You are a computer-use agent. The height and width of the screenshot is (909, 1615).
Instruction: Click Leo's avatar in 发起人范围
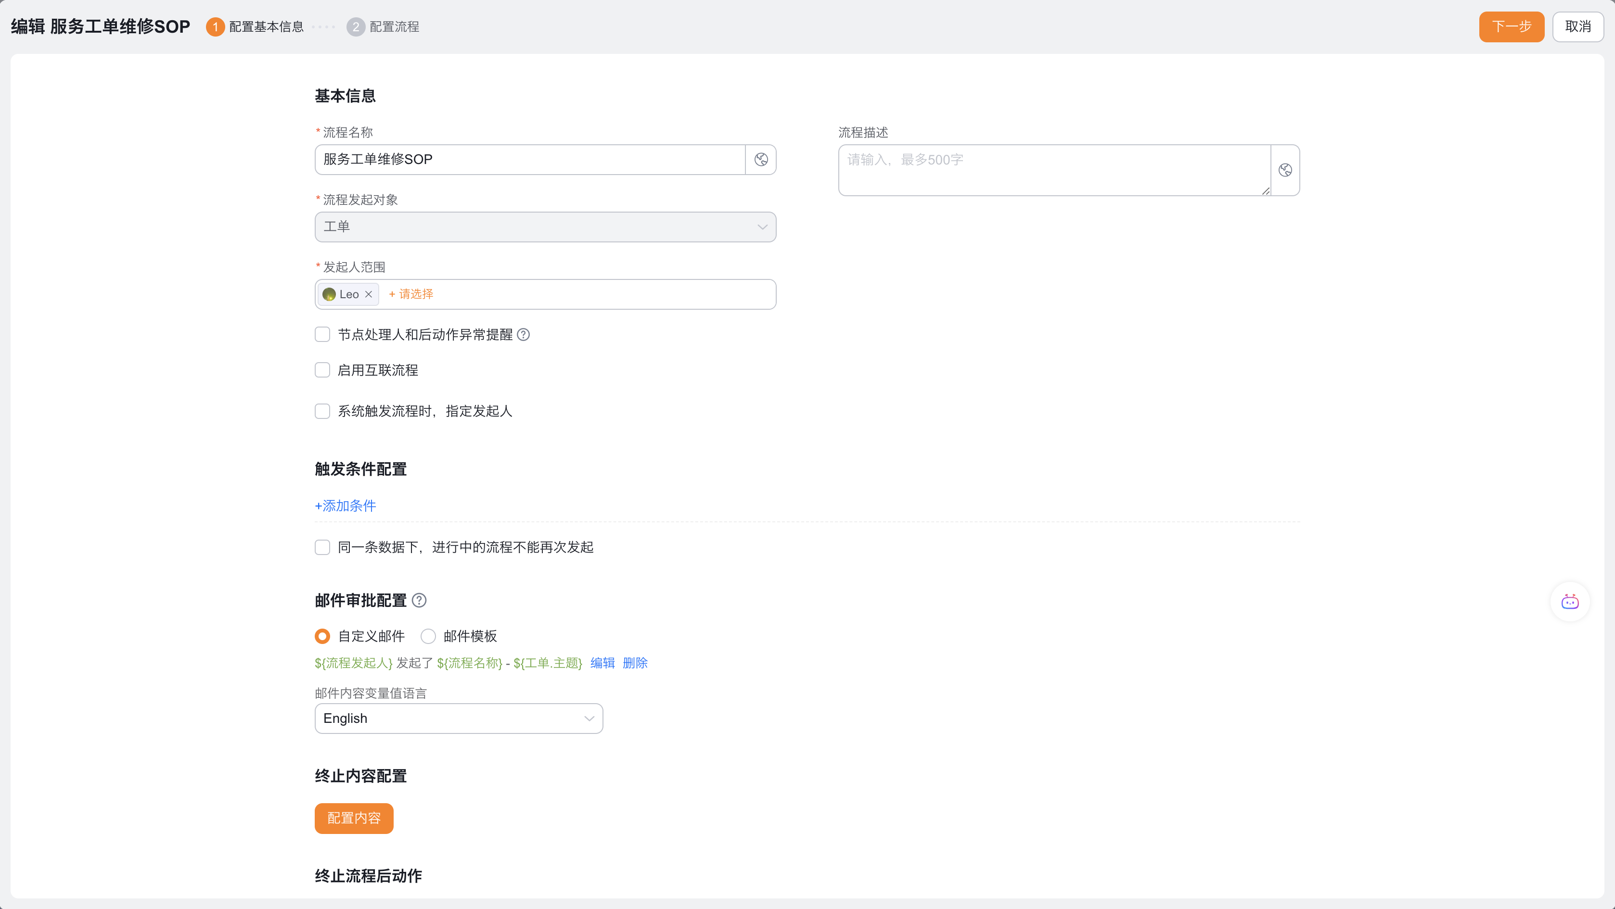pos(329,294)
